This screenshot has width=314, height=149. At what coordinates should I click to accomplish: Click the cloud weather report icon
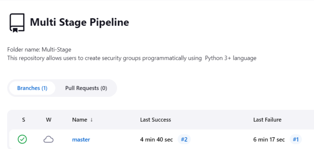49,139
